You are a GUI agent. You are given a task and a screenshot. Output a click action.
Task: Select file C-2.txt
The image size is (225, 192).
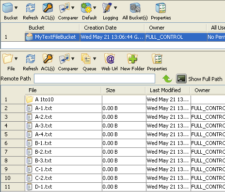(113, 178)
